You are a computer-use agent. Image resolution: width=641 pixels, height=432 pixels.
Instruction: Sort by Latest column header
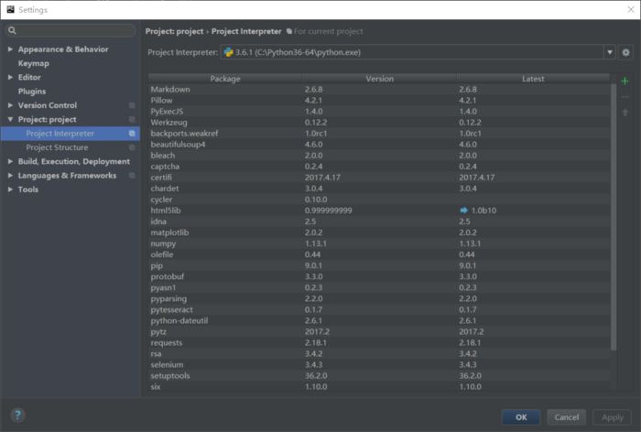(533, 79)
